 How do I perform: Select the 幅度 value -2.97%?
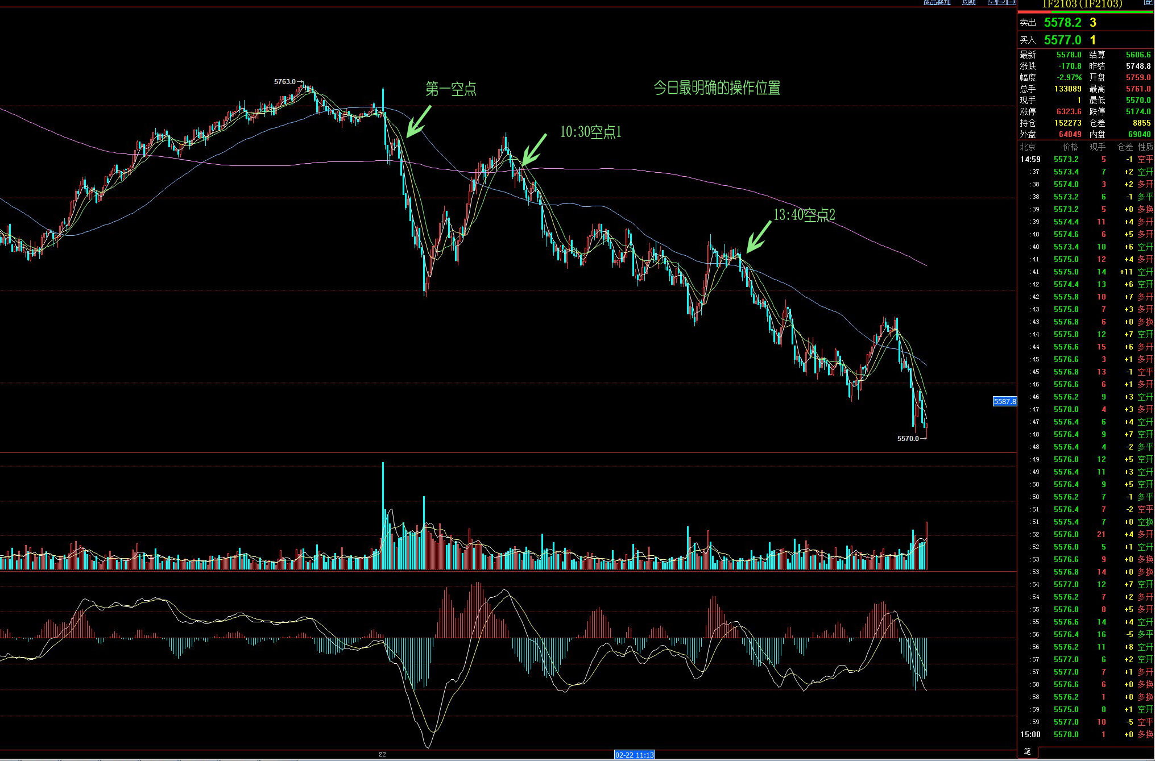coord(1069,77)
